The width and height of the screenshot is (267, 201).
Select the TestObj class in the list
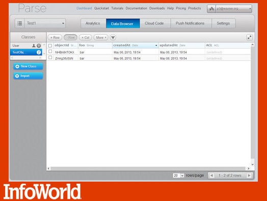(26, 52)
